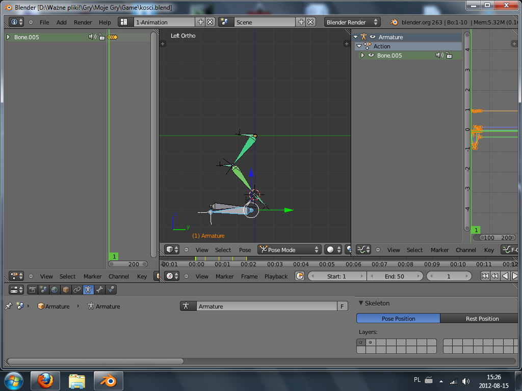Add a new scene
Screen dimensions: 522x391
[x=301, y=22]
